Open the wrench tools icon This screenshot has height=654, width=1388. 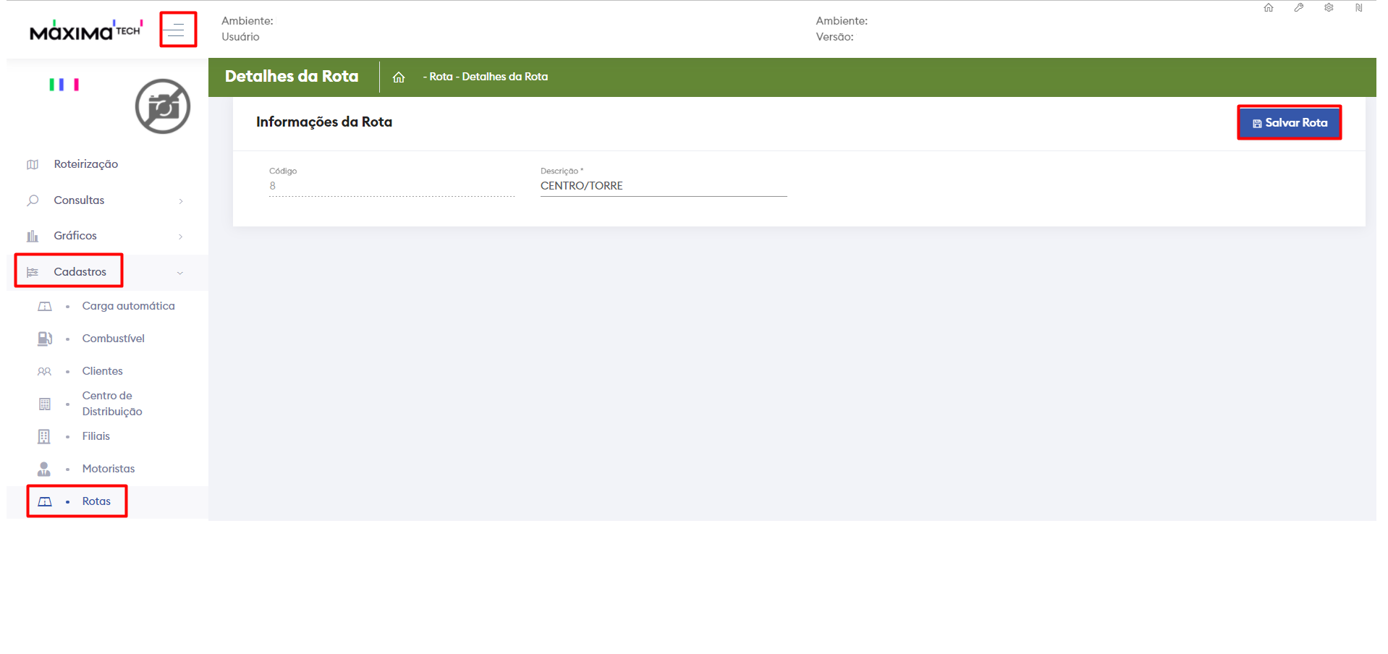coord(1299,8)
